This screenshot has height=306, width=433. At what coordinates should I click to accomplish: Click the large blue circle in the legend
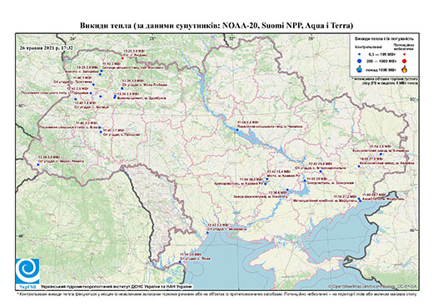click(360, 61)
